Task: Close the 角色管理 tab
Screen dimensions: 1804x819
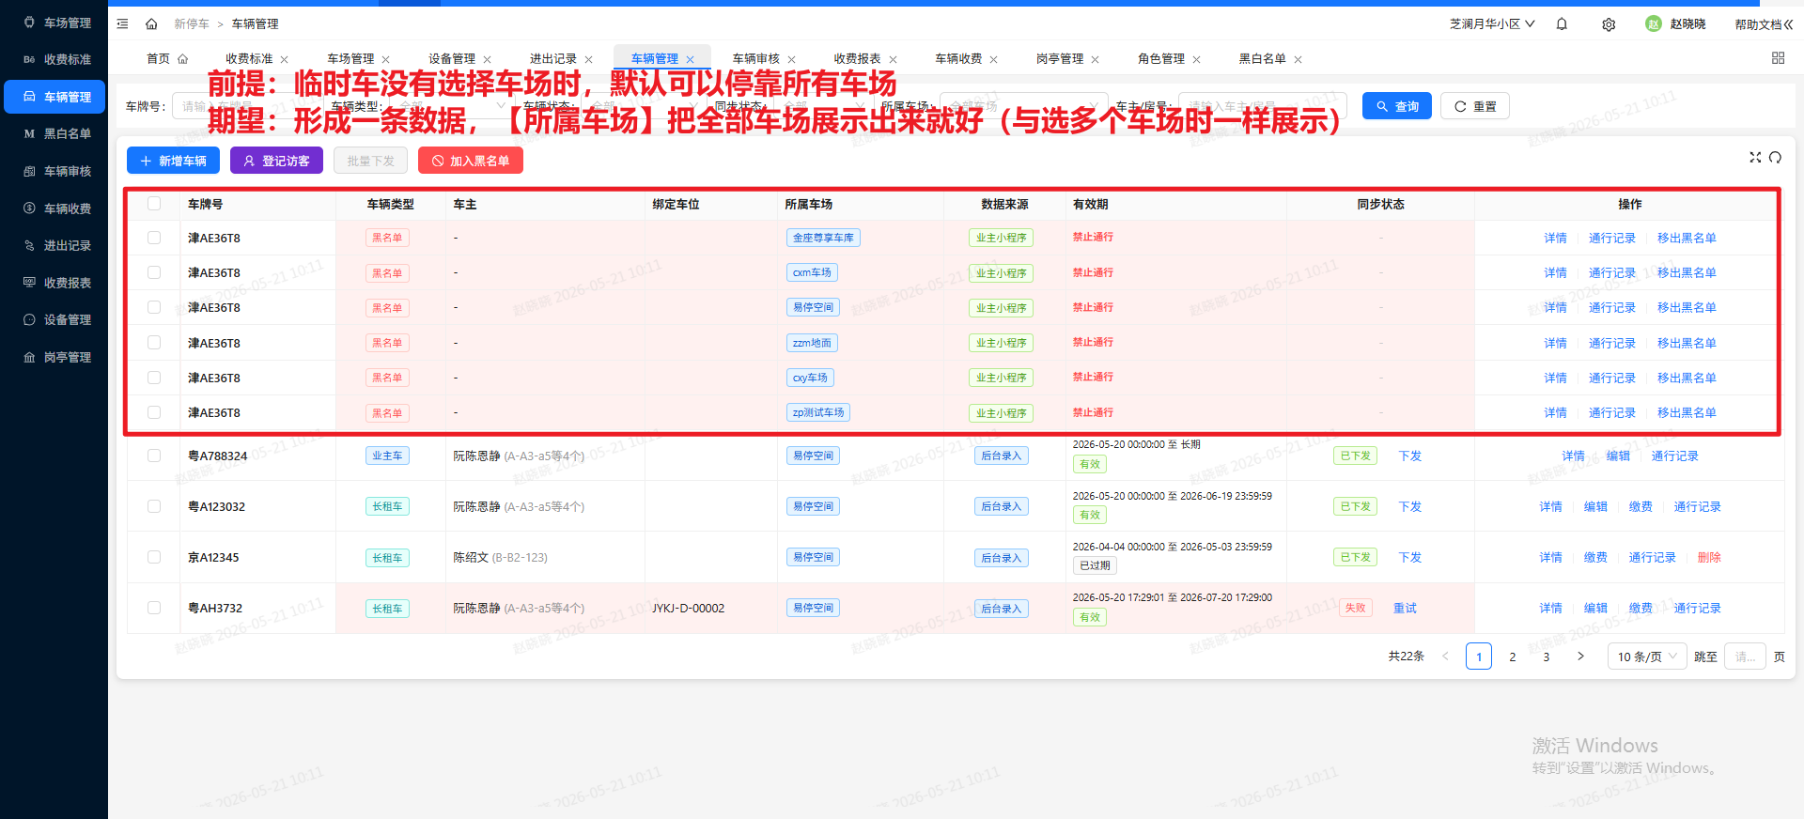Action: pos(1197,59)
